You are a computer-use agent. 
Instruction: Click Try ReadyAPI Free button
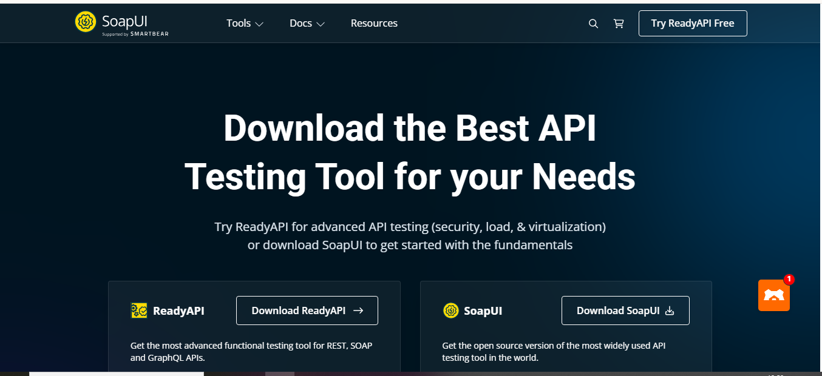pos(693,23)
